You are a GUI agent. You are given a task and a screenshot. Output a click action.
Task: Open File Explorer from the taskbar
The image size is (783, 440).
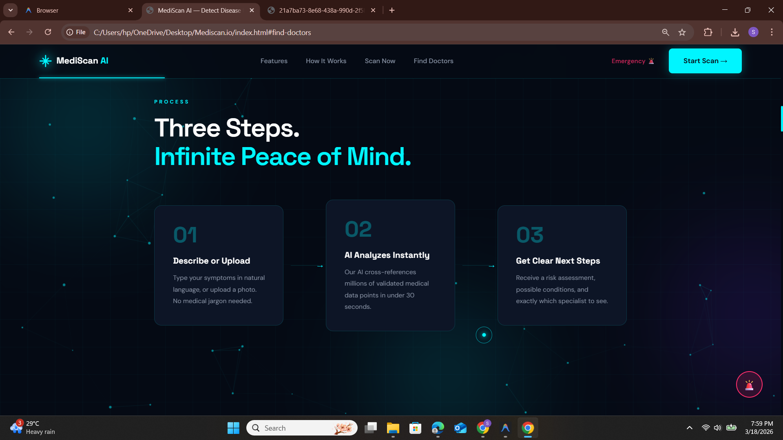click(x=393, y=428)
